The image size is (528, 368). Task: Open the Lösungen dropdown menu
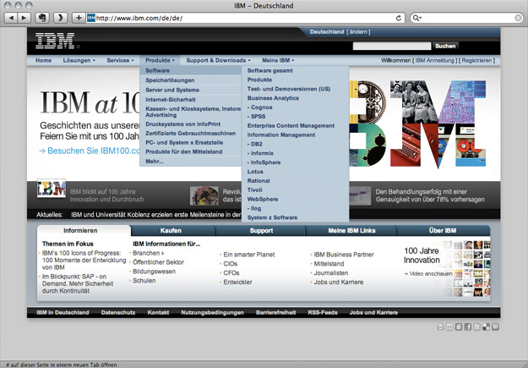(x=79, y=60)
